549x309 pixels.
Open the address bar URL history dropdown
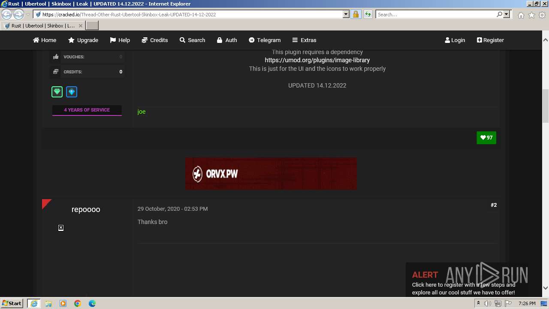[x=346, y=14]
